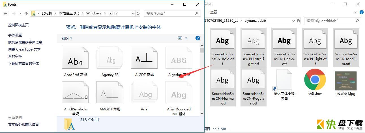The width and height of the screenshot is (365, 133).
Task: Select SourceHanSansCN-Normal.otf file
Action: coord(222,87)
